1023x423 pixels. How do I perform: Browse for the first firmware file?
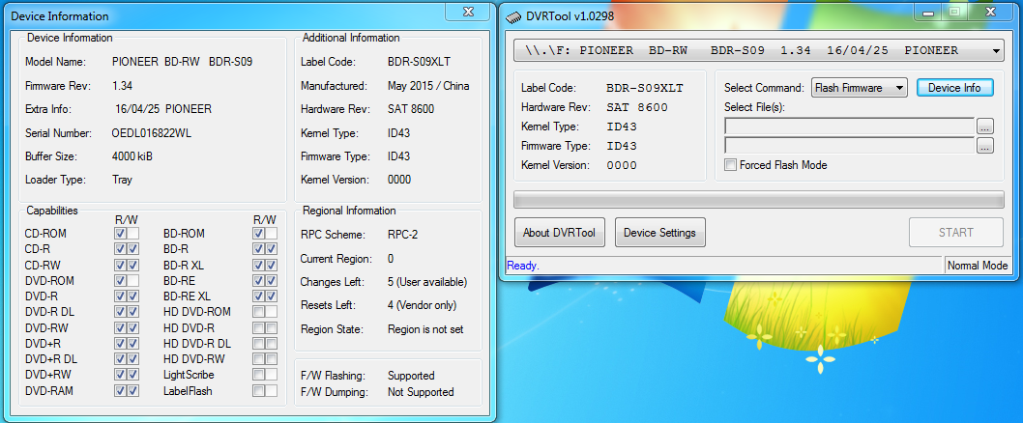(x=985, y=126)
